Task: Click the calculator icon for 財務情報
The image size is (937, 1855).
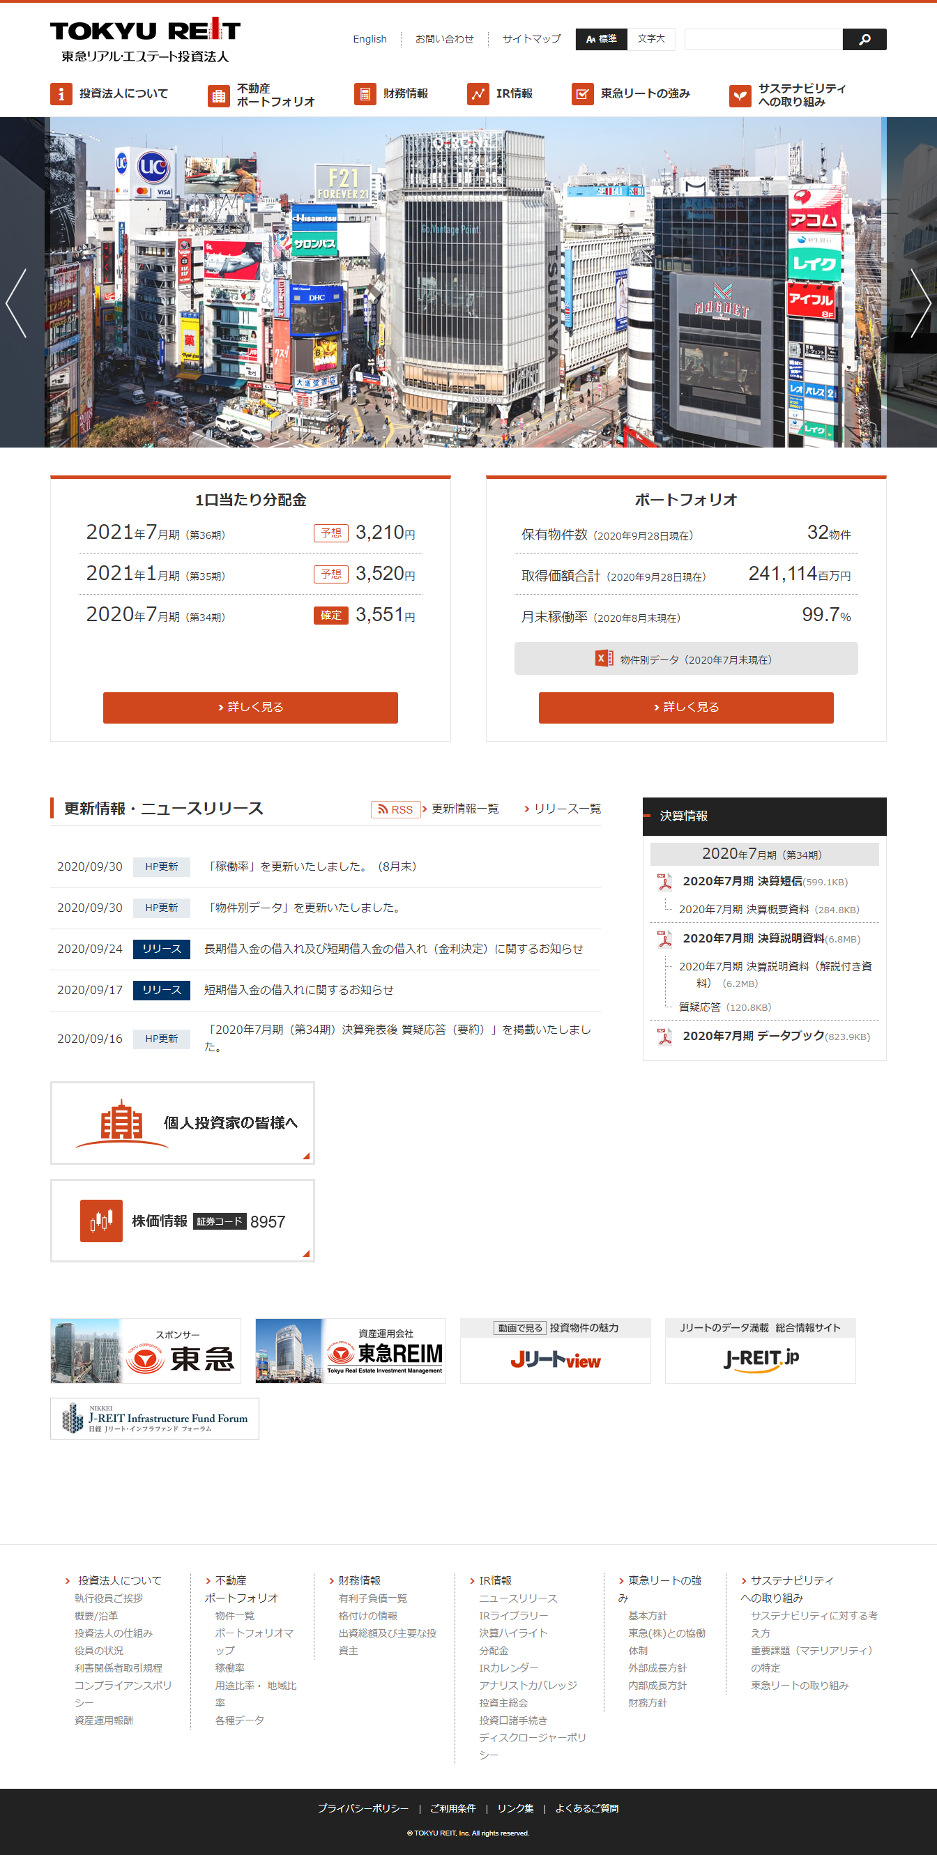Action: coord(365,93)
